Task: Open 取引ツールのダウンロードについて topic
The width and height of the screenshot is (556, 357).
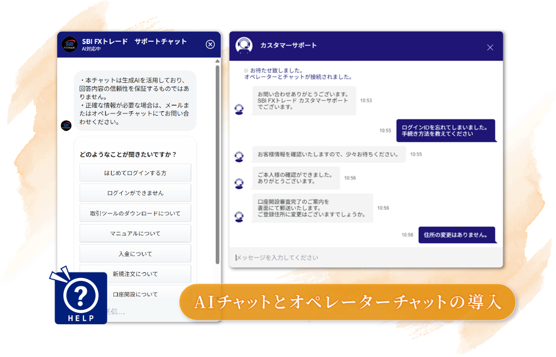Action: click(x=135, y=213)
